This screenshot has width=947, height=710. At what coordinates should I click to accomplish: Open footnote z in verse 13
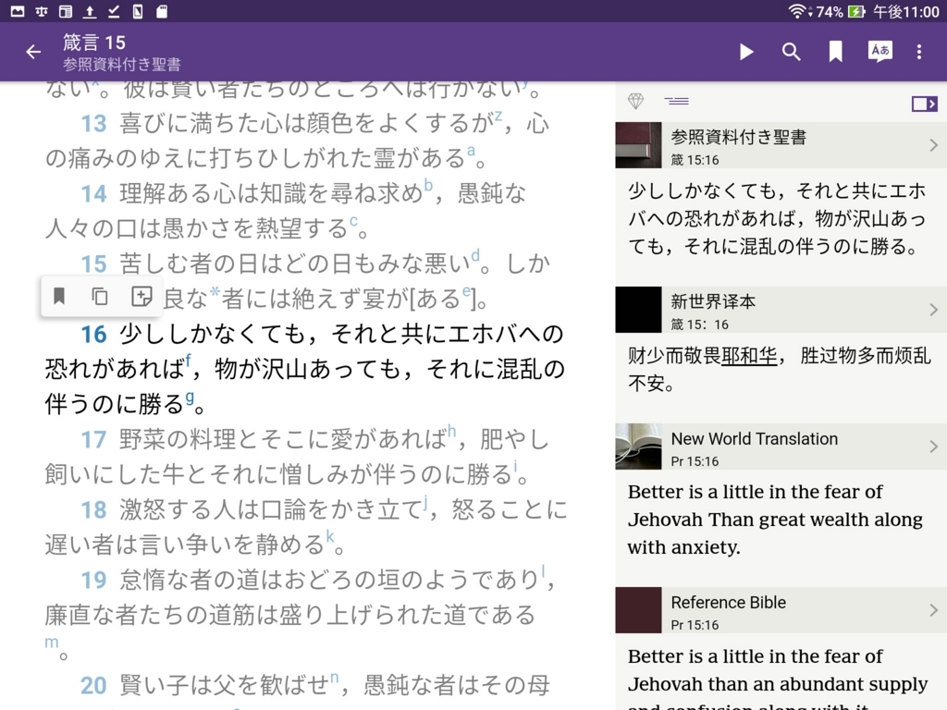click(498, 116)
